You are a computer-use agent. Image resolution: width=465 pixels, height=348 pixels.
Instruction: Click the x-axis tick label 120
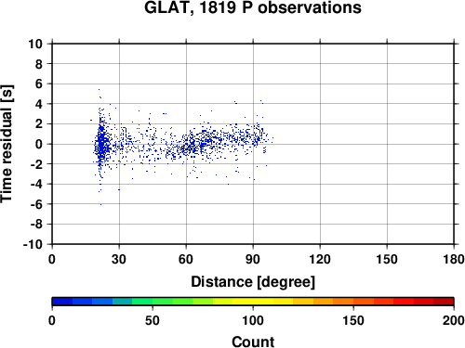point(320,259)
